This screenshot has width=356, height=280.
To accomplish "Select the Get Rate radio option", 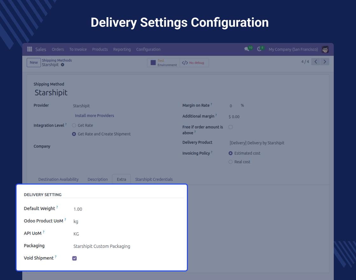I will 74,125.
